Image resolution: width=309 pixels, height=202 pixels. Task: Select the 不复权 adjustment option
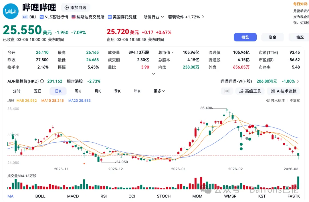[295, 101]
